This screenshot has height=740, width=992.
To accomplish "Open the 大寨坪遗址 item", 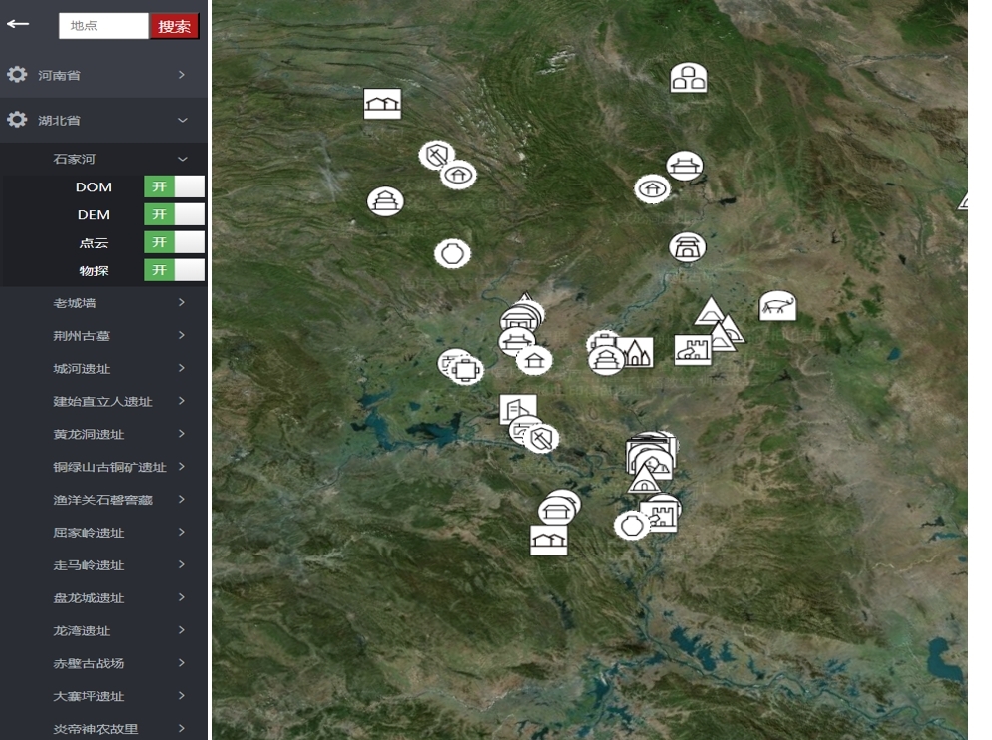I will point(104,696).
